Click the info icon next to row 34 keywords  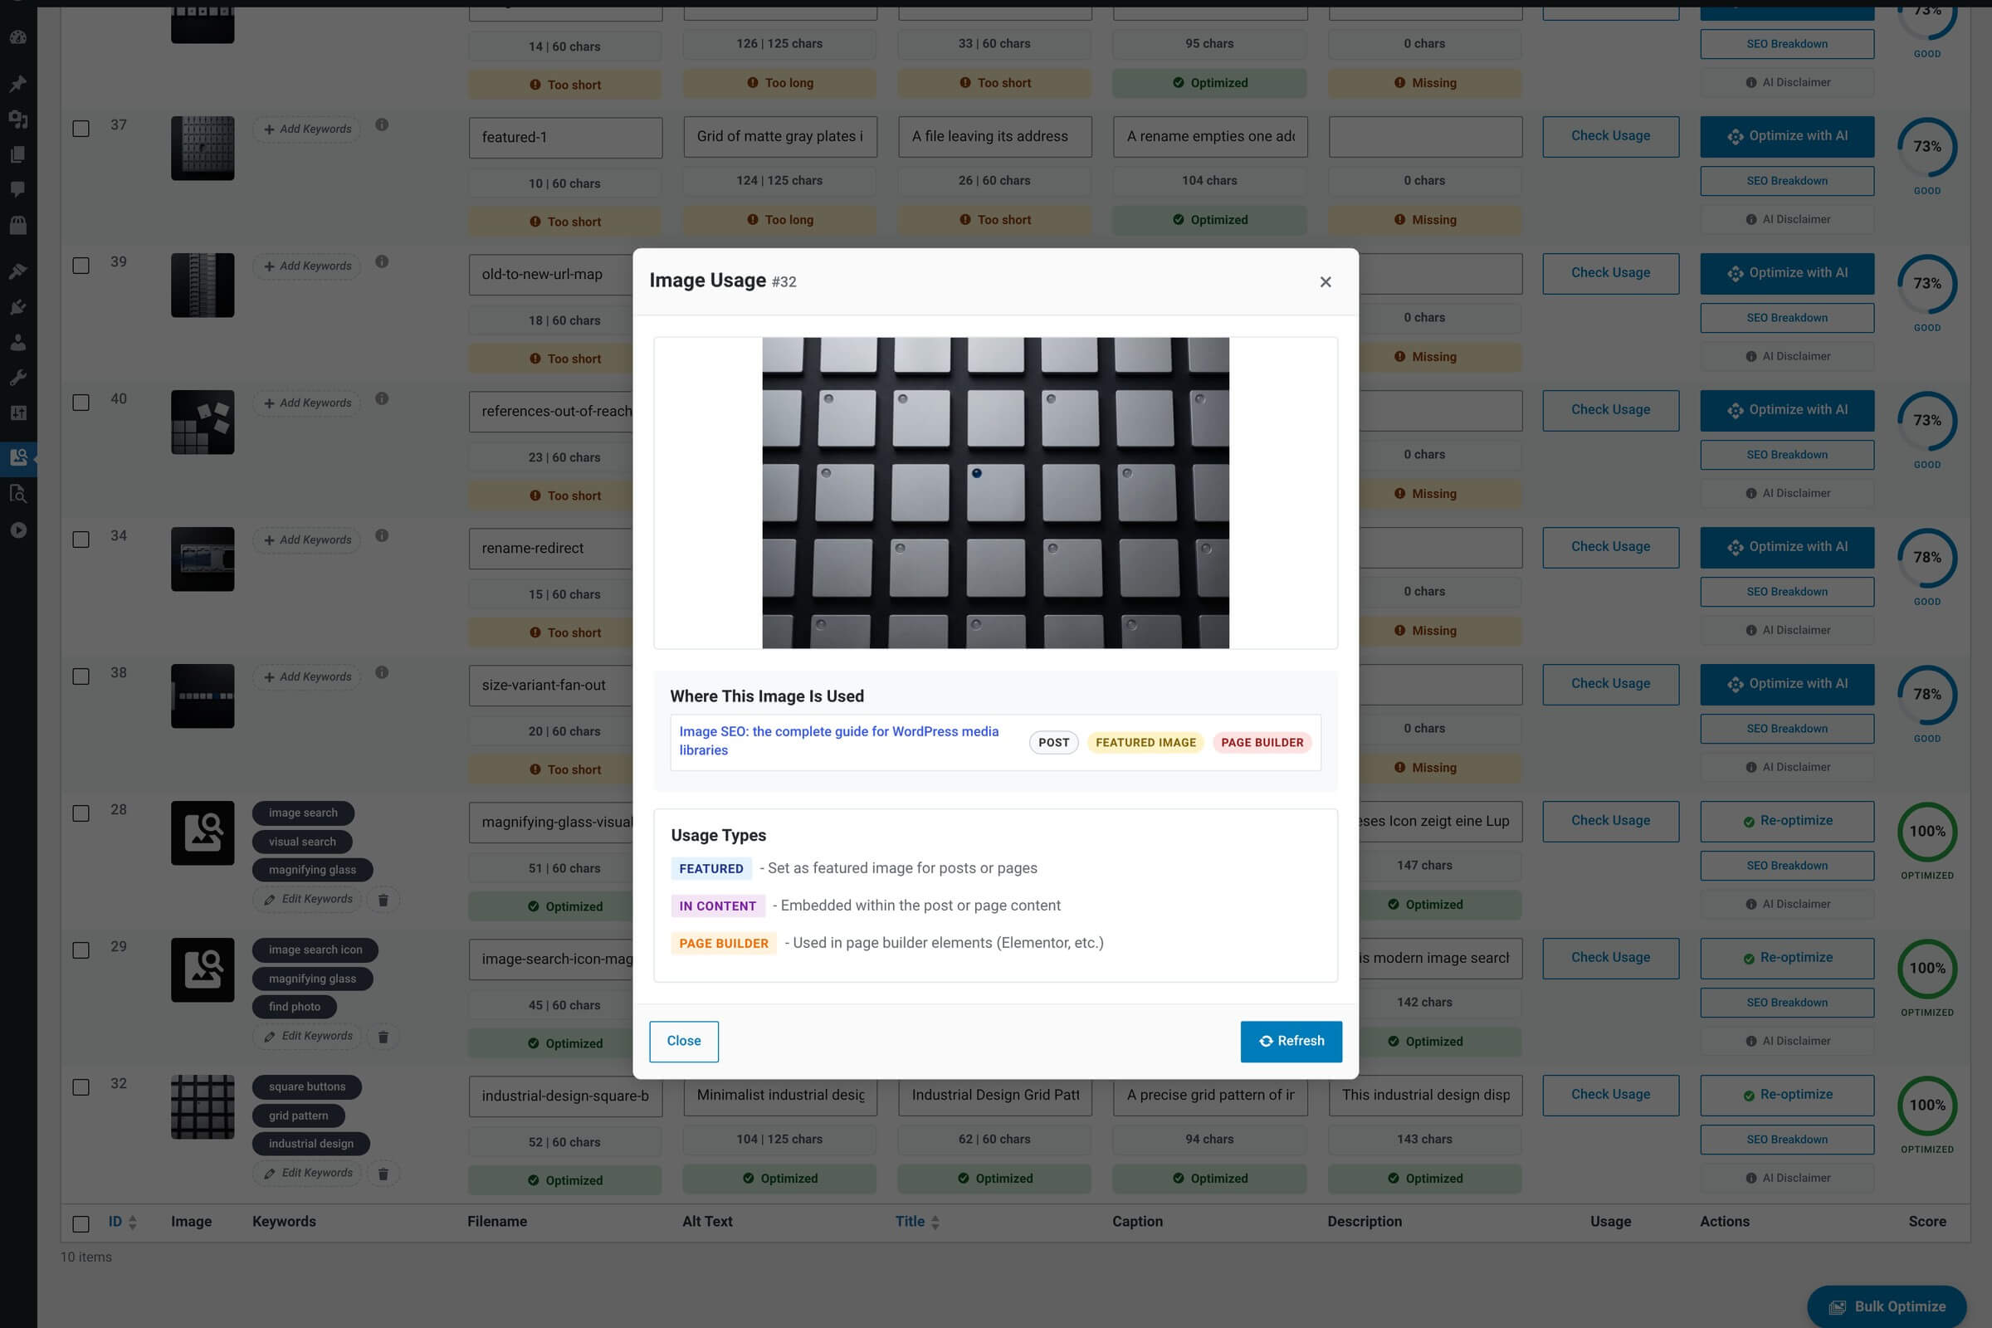[x=382, y=535]
